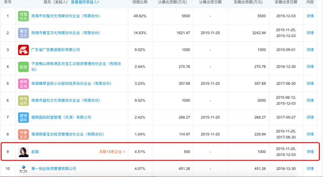Open 广东省广告集团股份有限公司 link
Viewport: 323px width, 177px height.
[x=56, y=50]
